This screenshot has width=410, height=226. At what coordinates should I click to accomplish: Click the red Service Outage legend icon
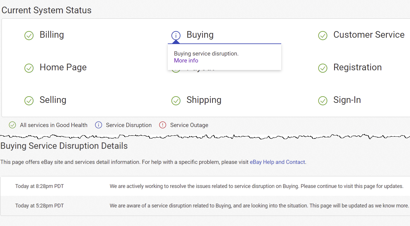[x=163, y=125]
